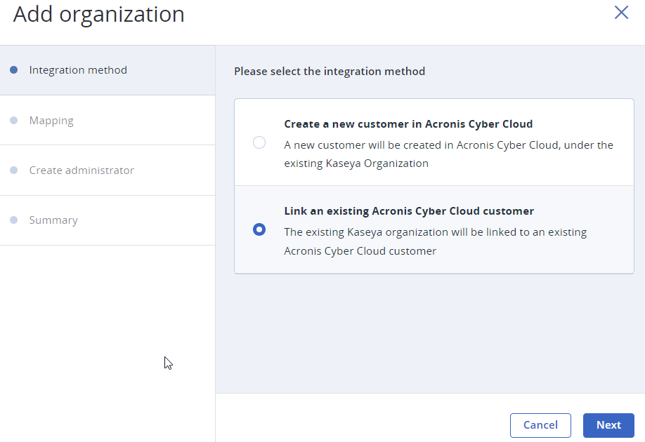Click the Integration method step bullet
The image size is (645, 442).
click(14, 70)
